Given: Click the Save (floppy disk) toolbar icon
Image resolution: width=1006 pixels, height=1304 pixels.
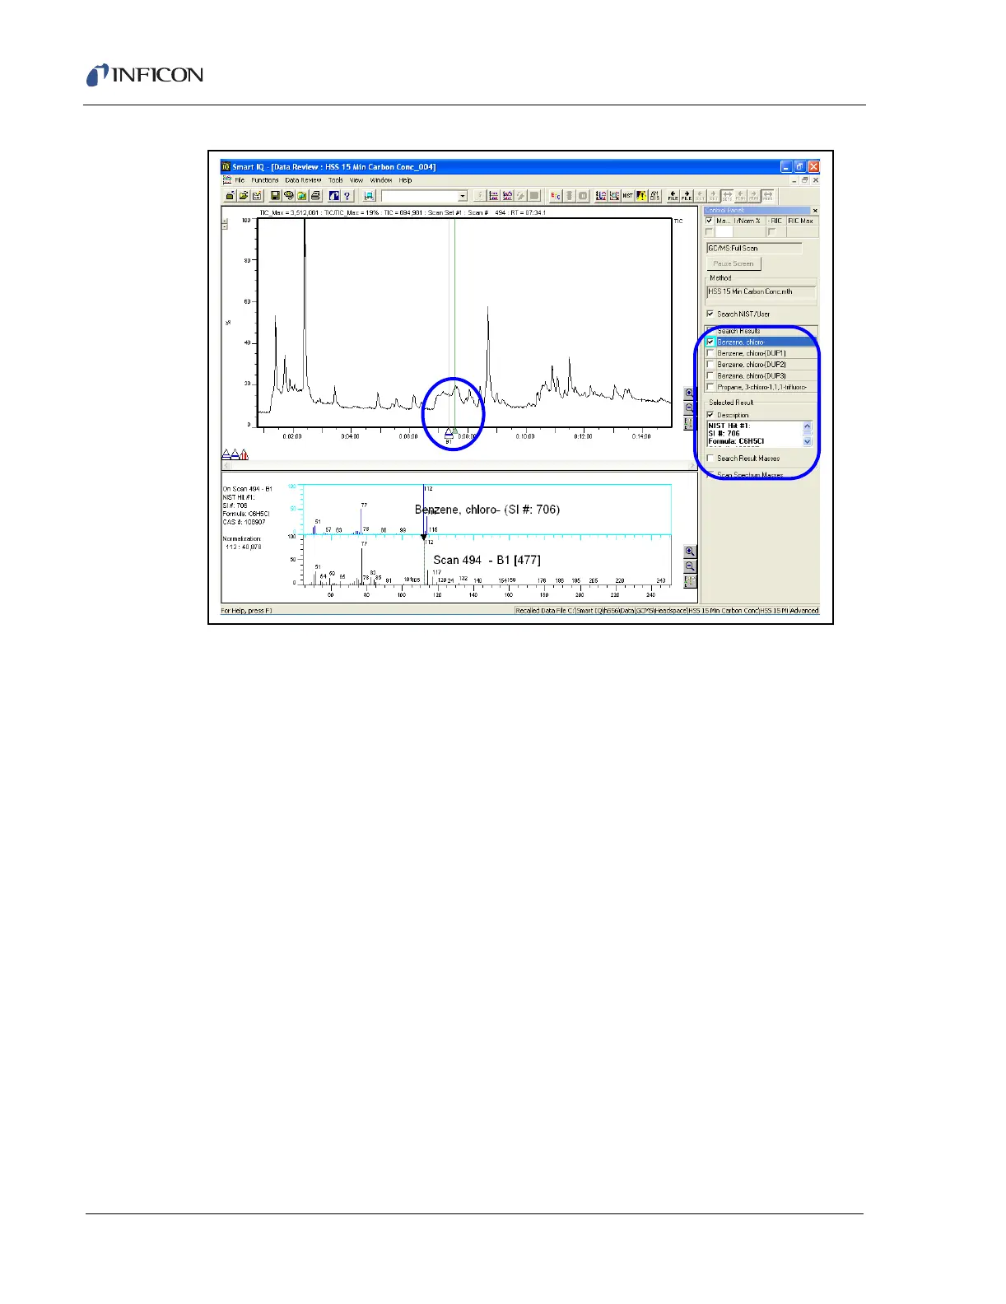Looking at the screenshot, I should (x=275, y=196).
